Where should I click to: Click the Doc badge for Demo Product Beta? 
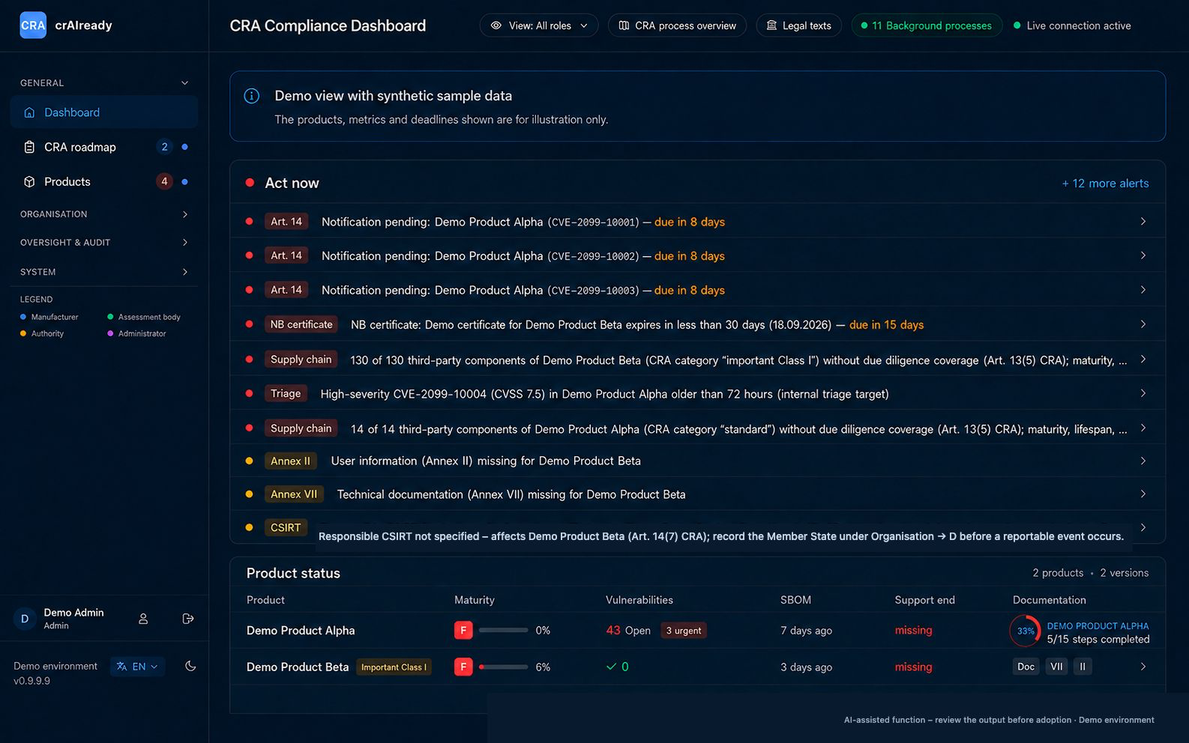[1026, 667]
